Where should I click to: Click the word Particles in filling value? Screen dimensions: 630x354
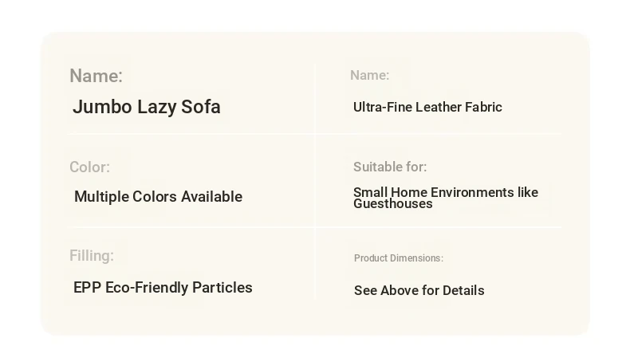point(222,288)
